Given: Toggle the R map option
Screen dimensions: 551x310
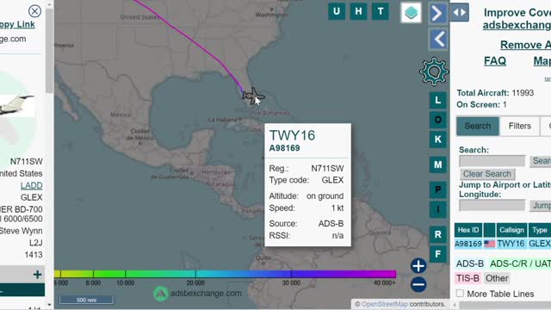Looking at the screenshot, I should pos(438,234).
